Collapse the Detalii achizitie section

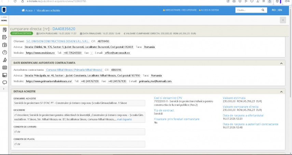coord(281,92)
